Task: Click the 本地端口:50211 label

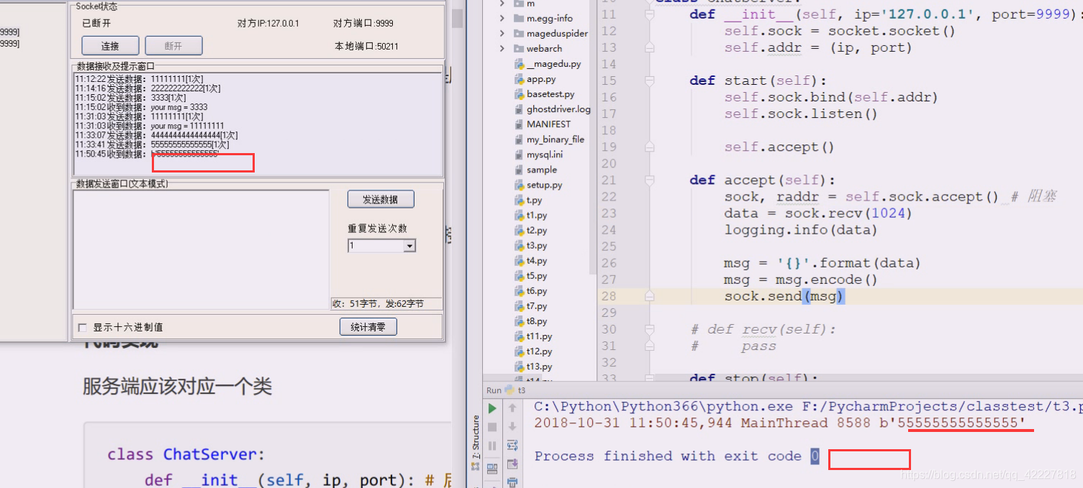Action: pos(366,46)
